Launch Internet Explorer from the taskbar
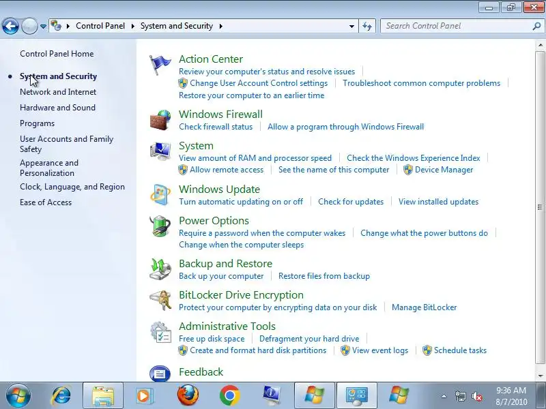Image resolution: width=546 pixels, height=409 pixels. (61, 395)
